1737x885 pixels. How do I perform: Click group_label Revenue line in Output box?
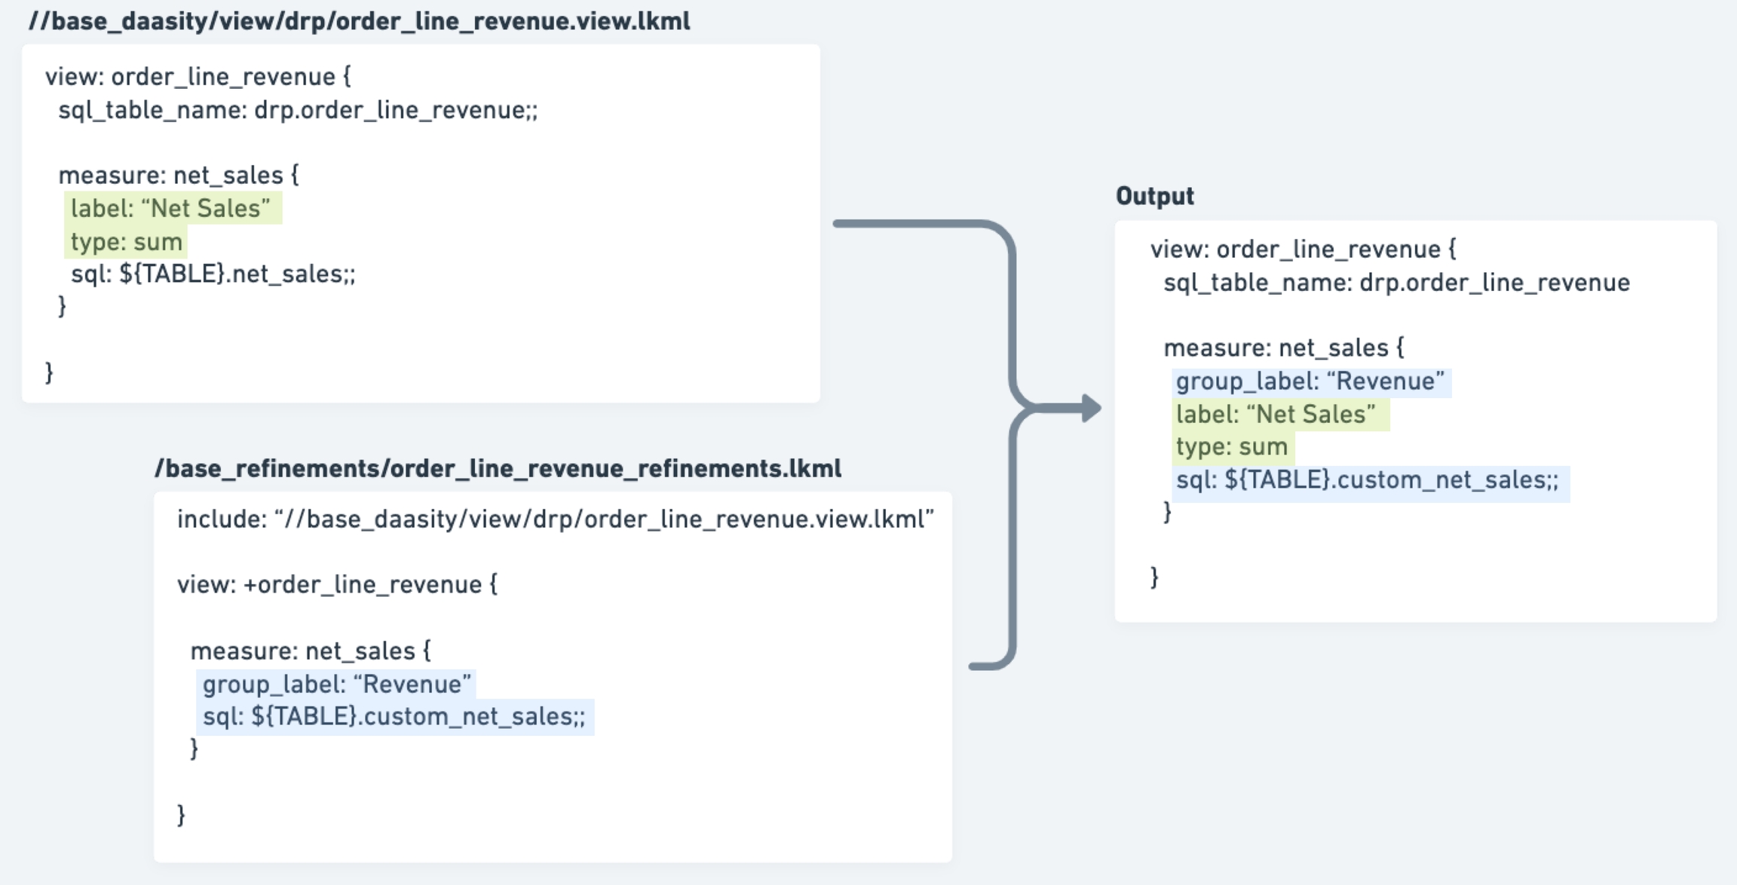[x=1310, y=381]
